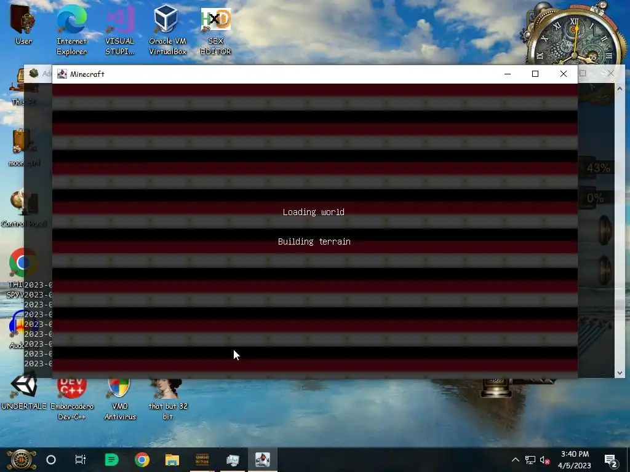630x472 pixels.
Task: Open the green chat app on taskbar
Action: pyautogui.click(x=111, y=460)
